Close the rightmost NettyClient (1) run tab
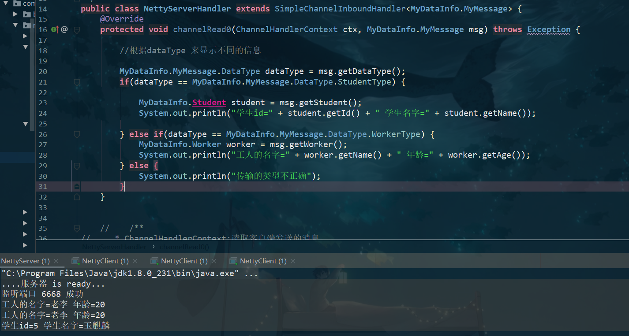The width and height of the screenshot is (629, 336). pos(293,261)
